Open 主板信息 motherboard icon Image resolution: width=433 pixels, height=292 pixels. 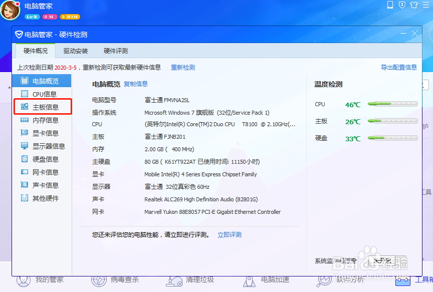point(25,107)
